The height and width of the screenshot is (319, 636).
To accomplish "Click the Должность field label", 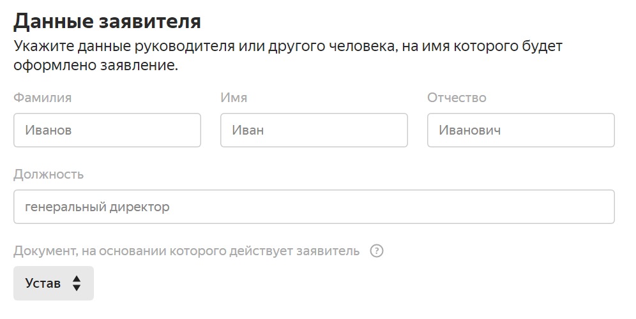I will 49,174.
